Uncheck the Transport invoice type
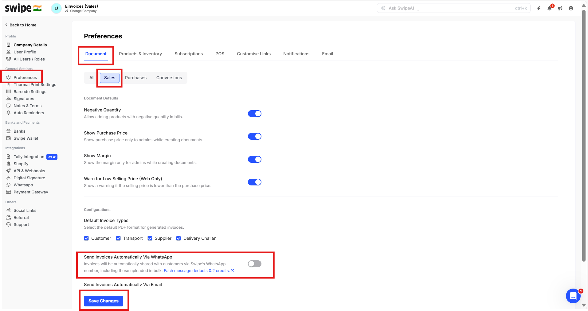 [x=118, y=238]
